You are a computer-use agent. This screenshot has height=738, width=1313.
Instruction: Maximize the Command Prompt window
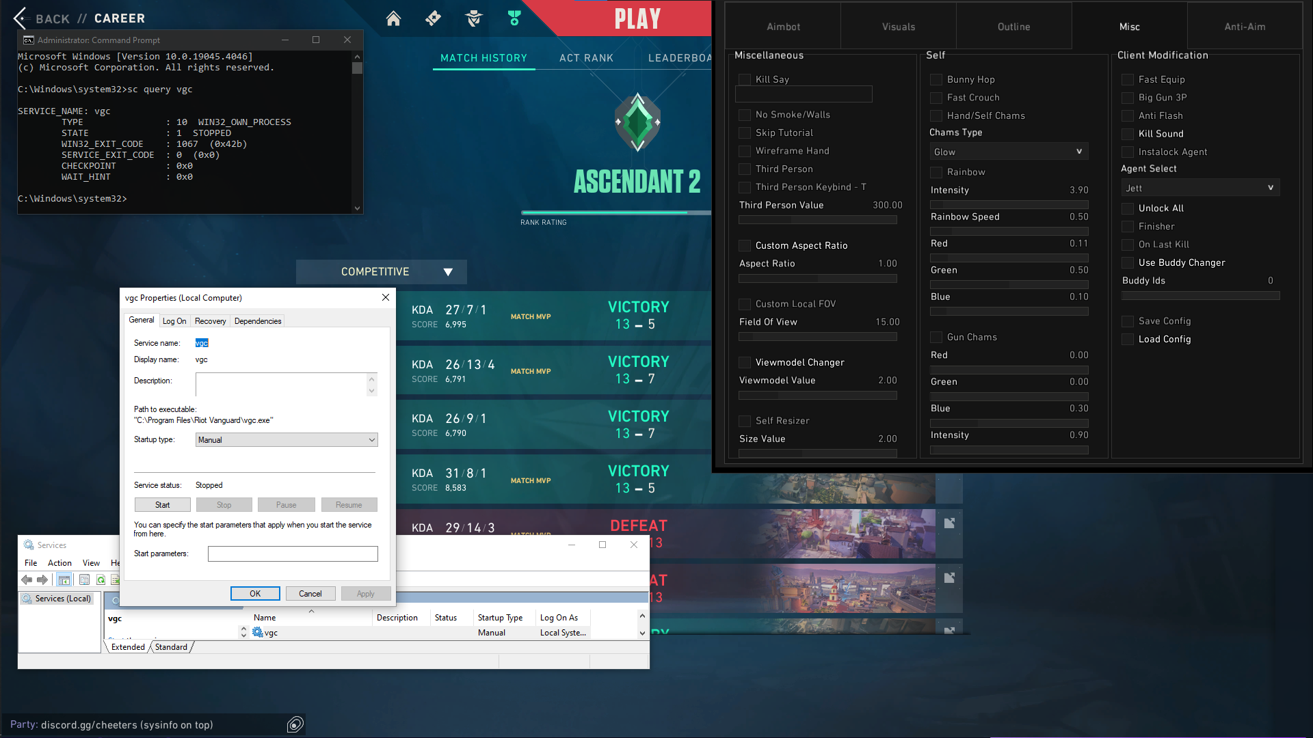pos(316,40)
